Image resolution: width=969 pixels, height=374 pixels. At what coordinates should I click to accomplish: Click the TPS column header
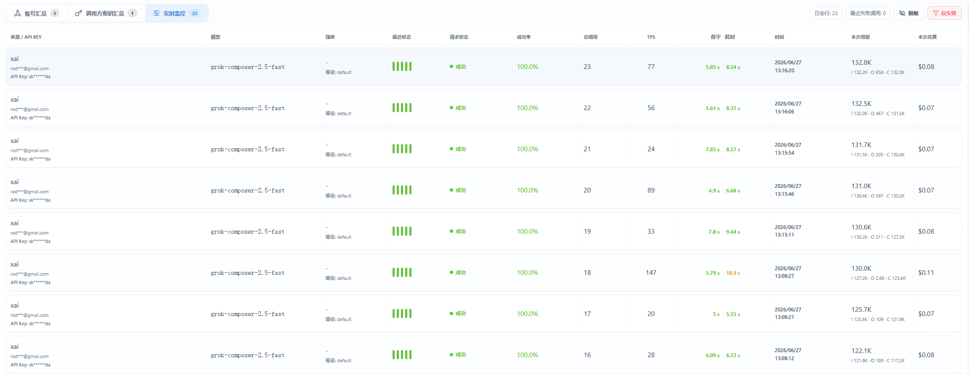pyautogui.click(x=651, y=37)
